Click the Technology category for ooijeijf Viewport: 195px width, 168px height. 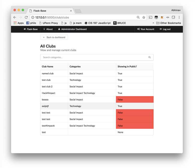click(x=75, y=106)
